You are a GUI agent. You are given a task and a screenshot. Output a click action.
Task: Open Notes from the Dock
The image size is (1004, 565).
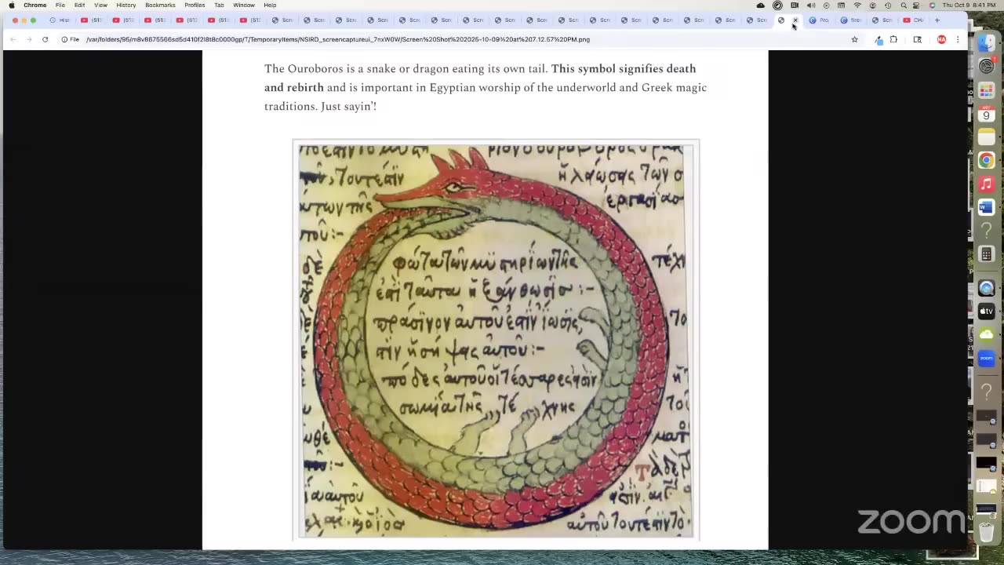(987, 137)
